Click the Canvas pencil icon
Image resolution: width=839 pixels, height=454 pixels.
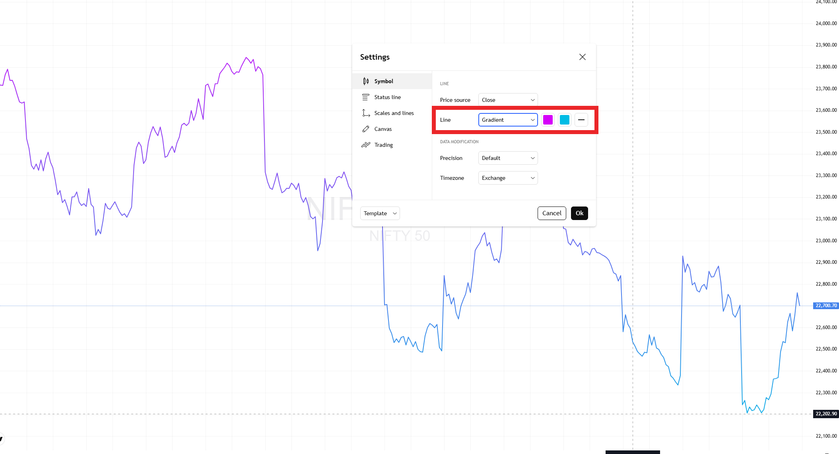366,129
